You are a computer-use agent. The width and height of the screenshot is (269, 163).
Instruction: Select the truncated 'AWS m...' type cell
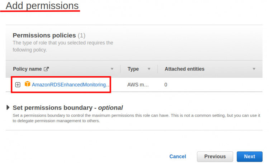pyautogui.click(x=138, y=85)
